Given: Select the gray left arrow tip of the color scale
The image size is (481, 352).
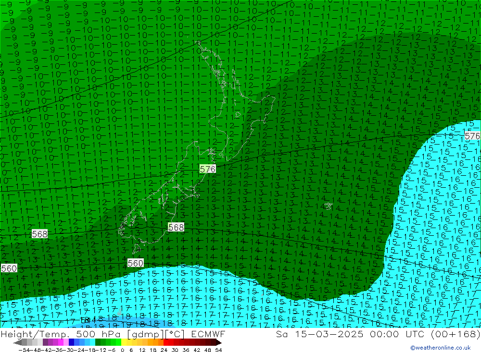Looking at the screenshot, I should click(x=17, y=343).
